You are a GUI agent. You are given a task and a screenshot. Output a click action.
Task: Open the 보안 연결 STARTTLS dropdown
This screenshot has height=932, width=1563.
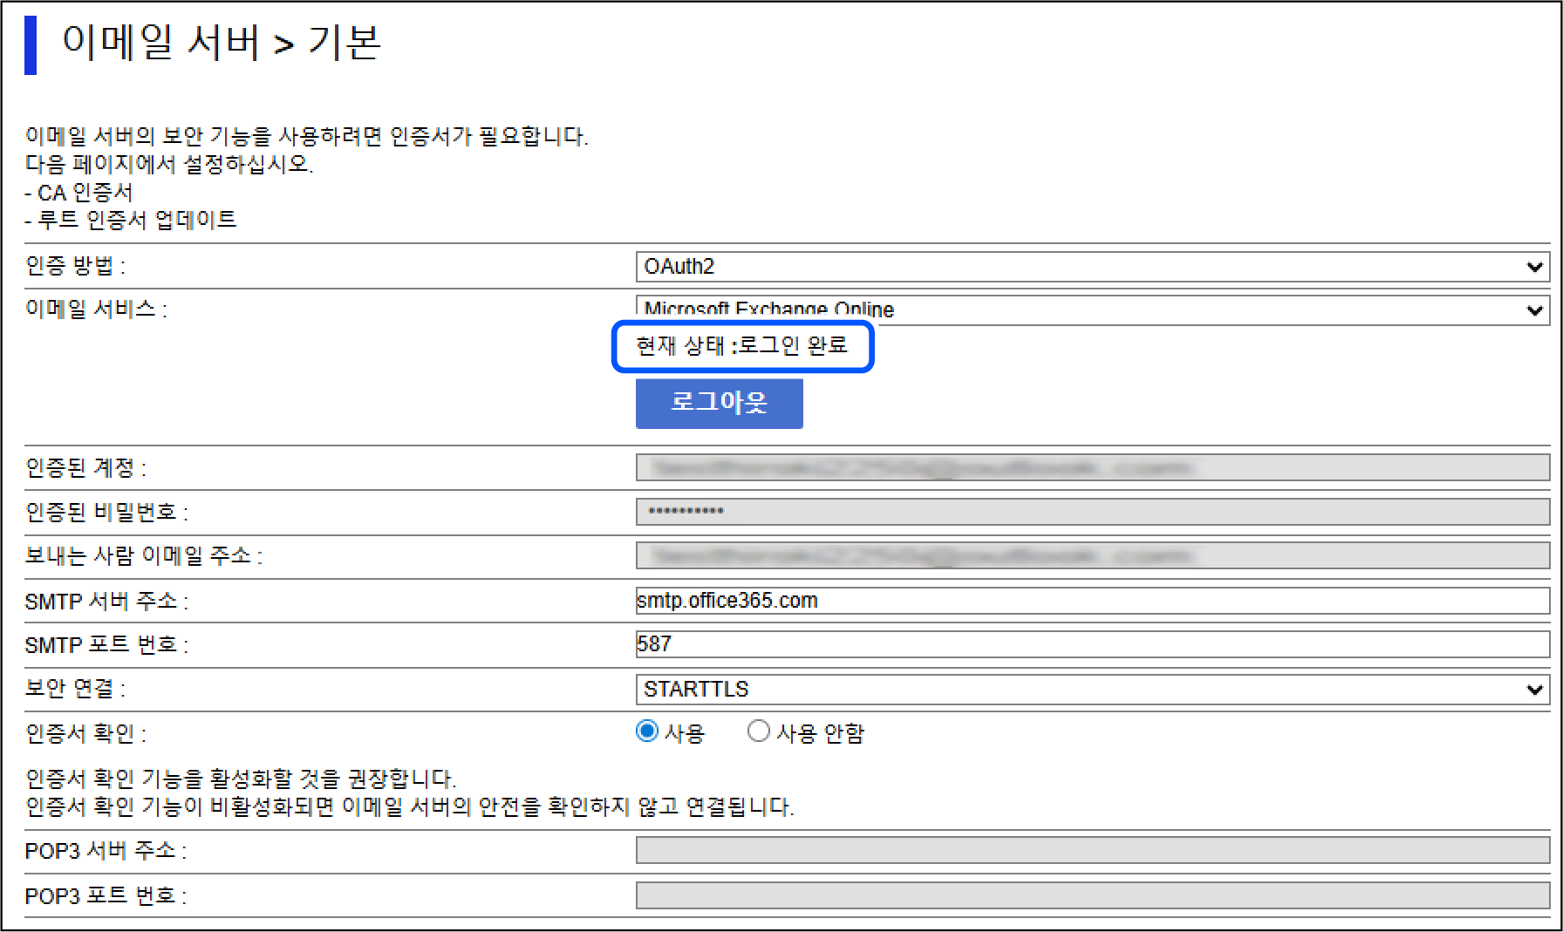click(1091, 690)
